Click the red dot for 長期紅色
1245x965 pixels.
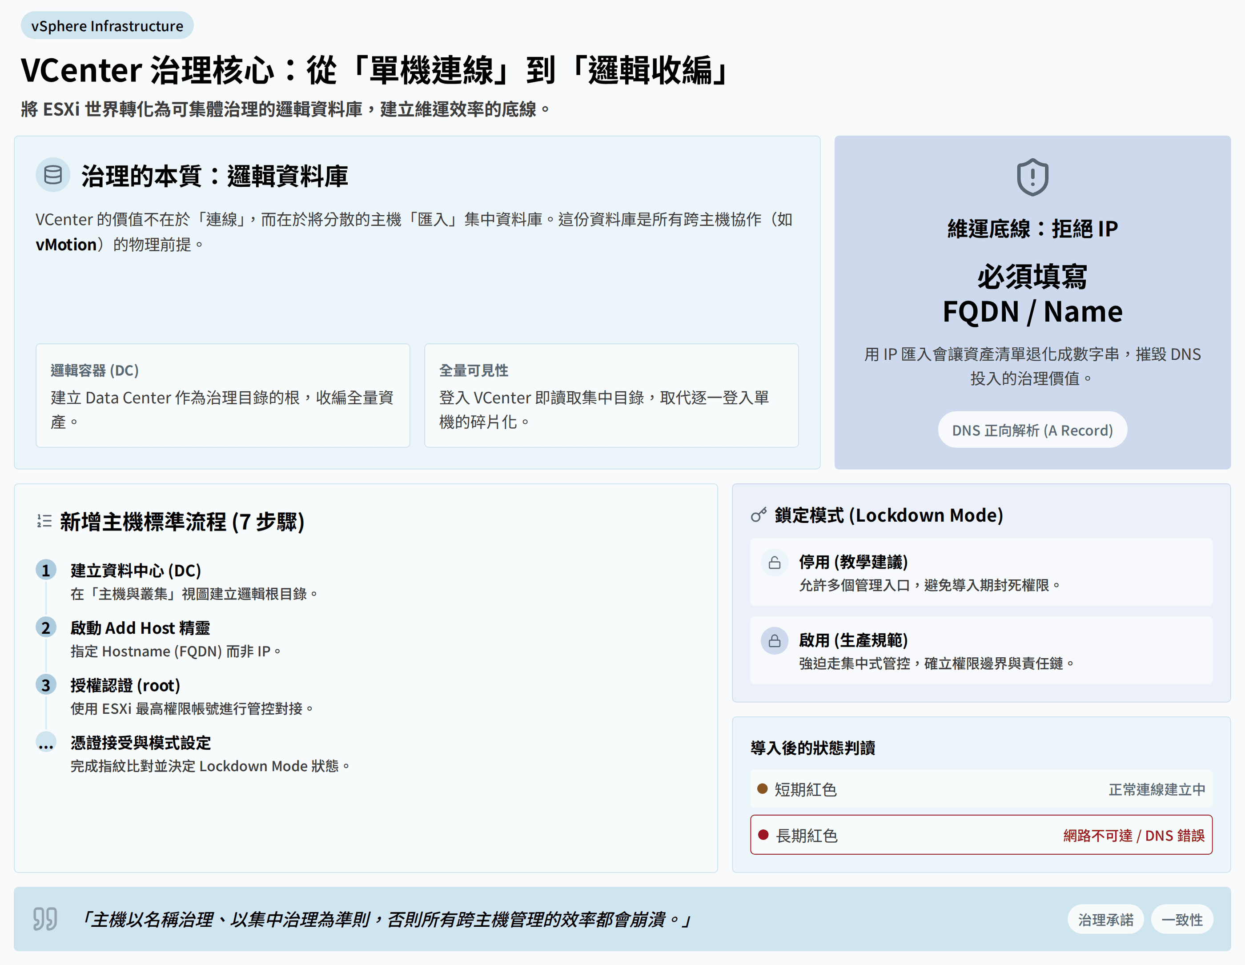[763, 835]
